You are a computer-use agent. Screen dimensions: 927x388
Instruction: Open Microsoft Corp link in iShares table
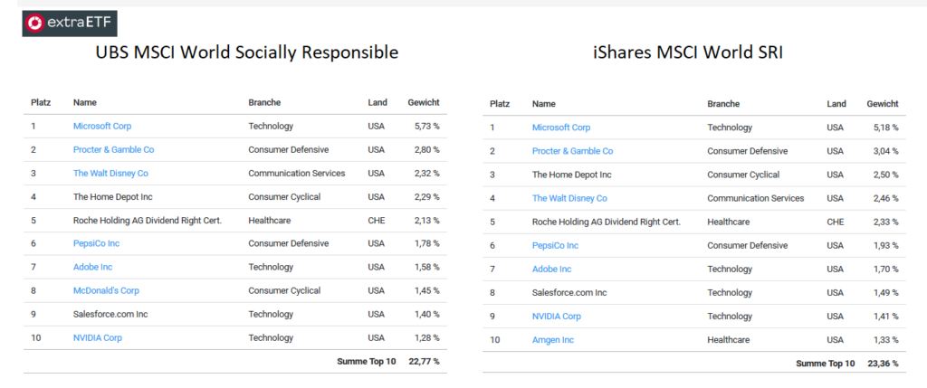pyautogui.click(x=561, y=128)
